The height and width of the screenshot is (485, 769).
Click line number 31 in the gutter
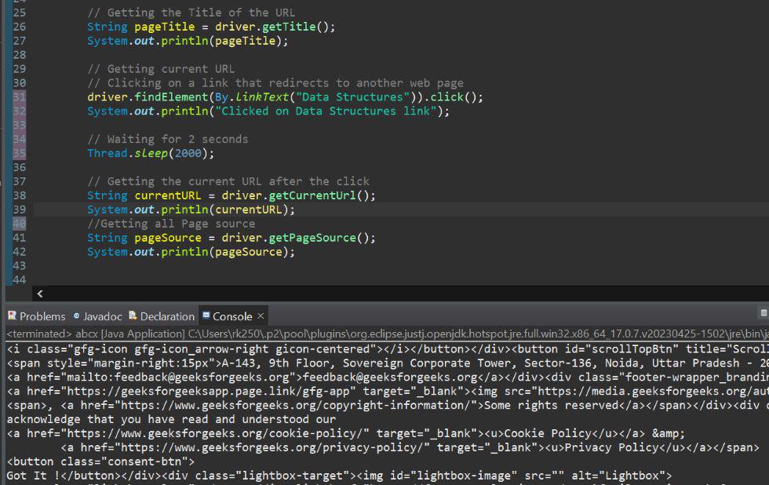click(19, 97)
